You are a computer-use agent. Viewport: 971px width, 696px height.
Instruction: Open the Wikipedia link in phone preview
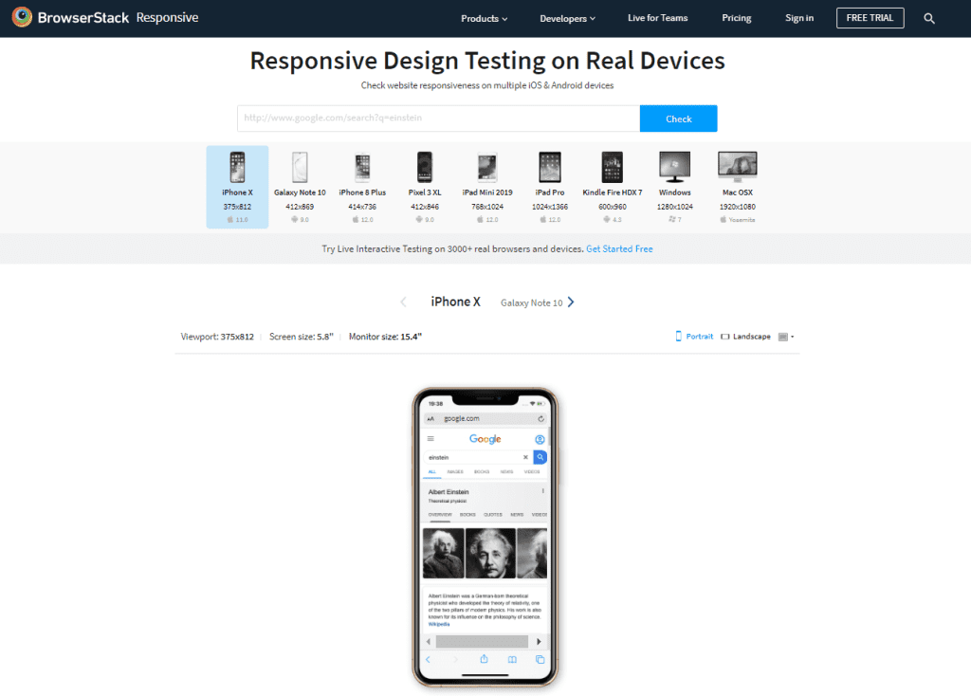(439, 624)
